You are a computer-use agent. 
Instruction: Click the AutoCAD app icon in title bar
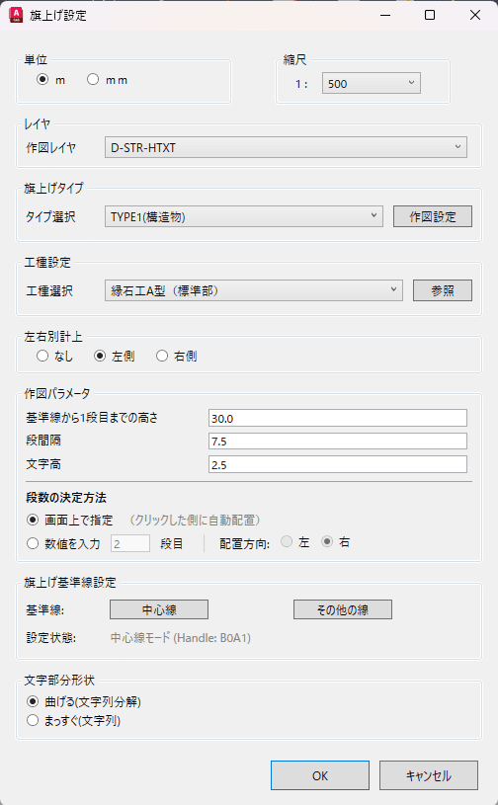[x=17, y=15]
